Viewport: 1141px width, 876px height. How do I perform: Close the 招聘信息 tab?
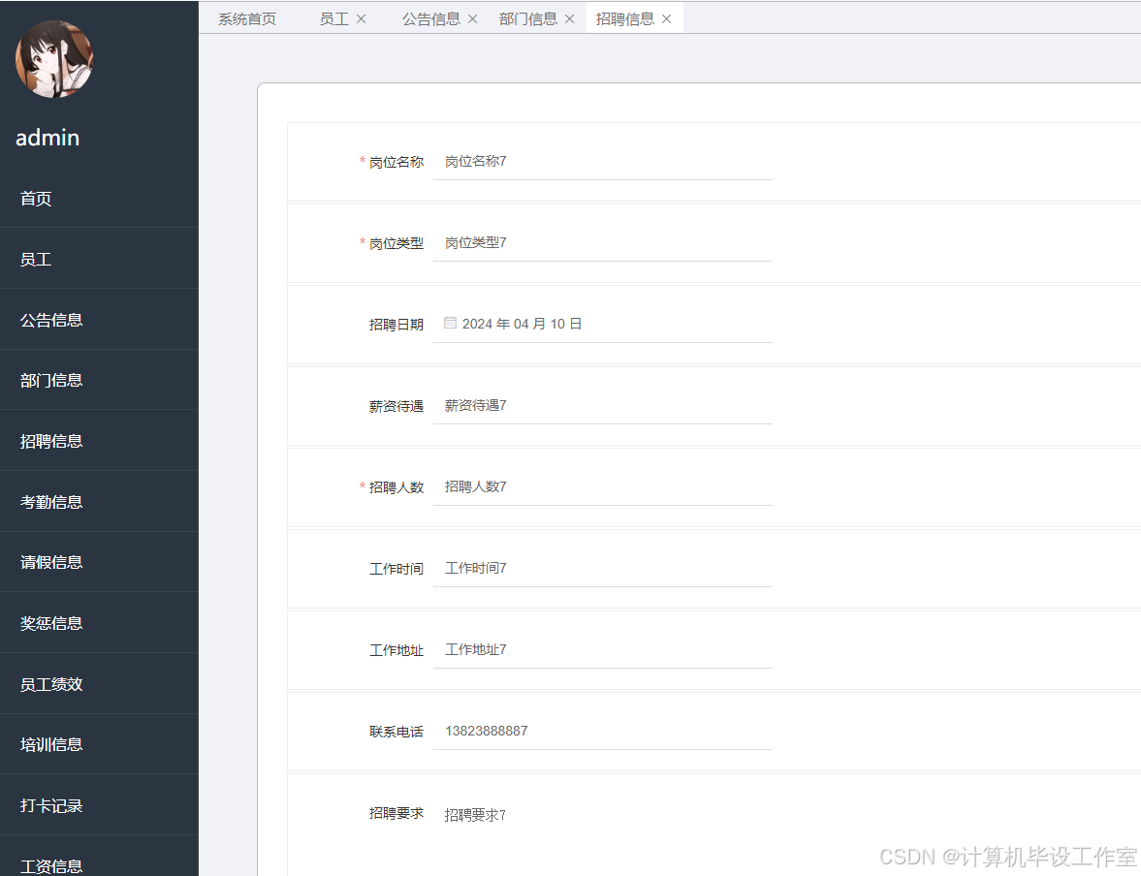coord(667,19)
